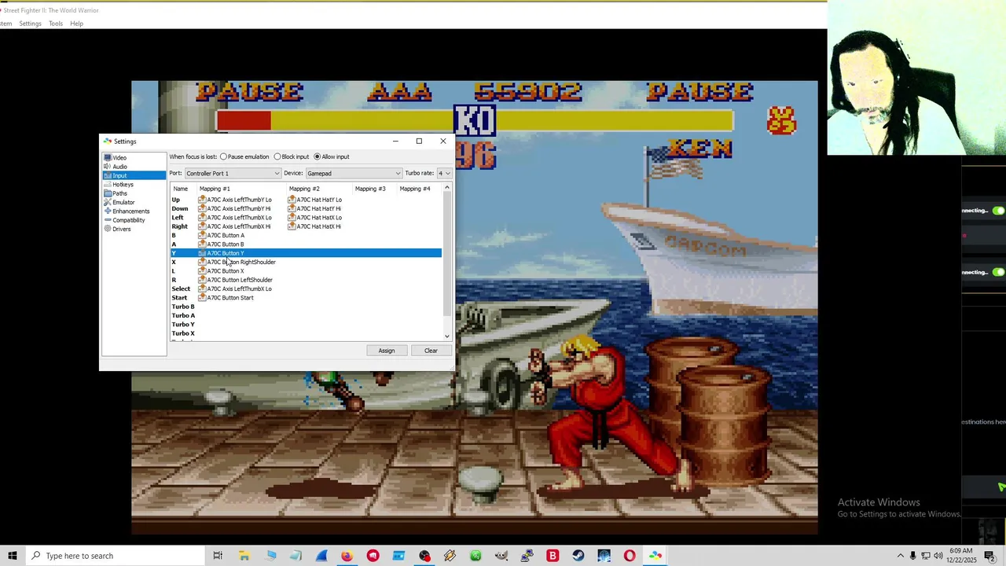Screen dimensions: 1006x566
Task: Select the Turbo A row
Action: click(x=306, y=315)
